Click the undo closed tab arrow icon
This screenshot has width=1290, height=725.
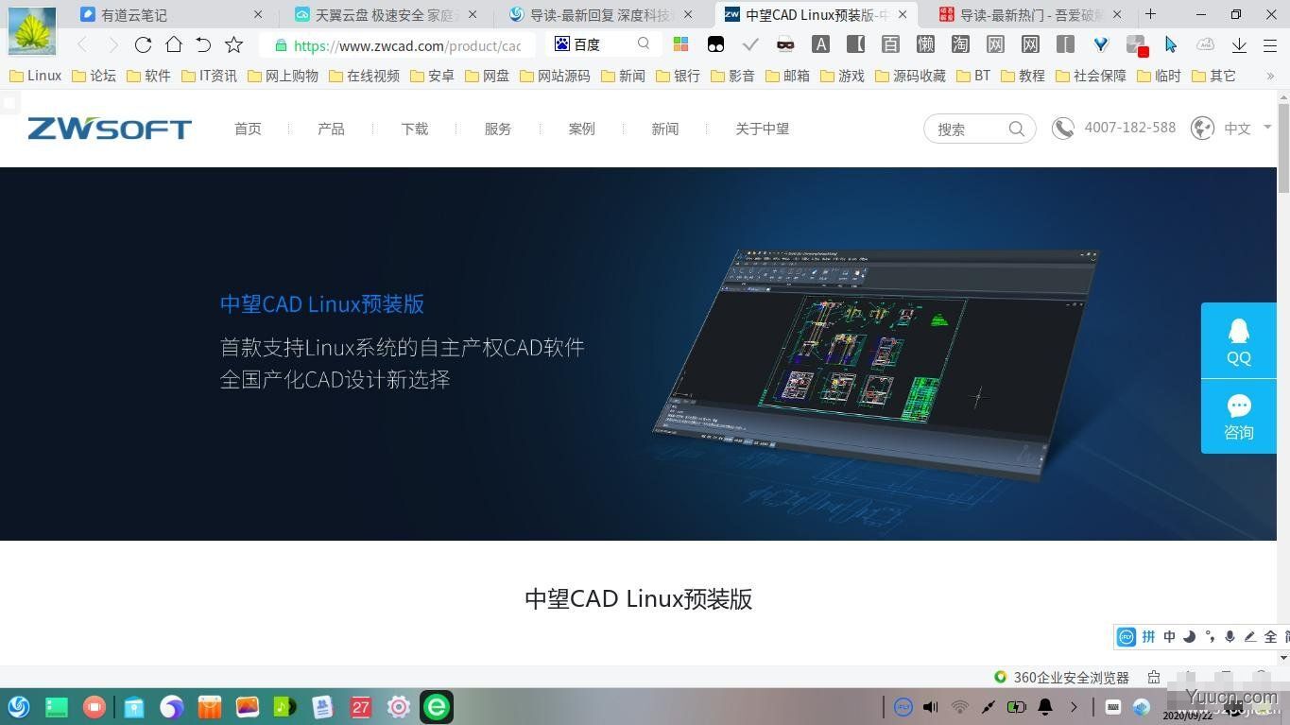[x=203, y=44]
